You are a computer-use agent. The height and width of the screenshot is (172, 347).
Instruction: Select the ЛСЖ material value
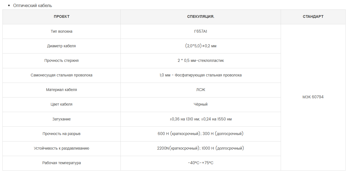point(201,90)
